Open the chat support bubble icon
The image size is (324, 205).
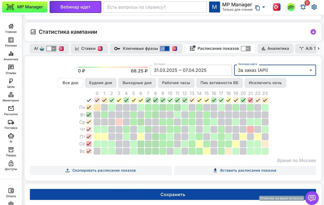(x=312, y=198)
